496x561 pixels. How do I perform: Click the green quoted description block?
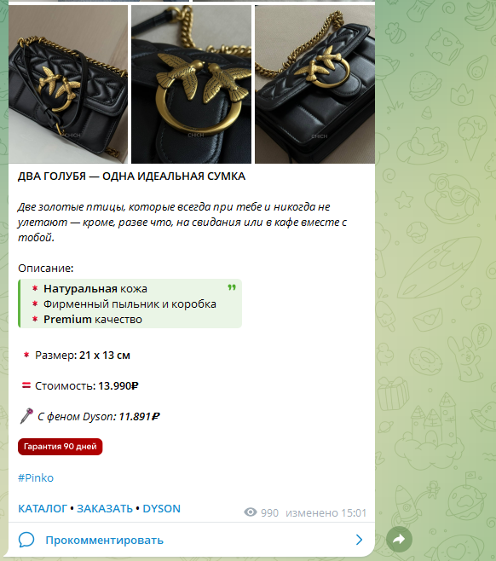point(130,304)
